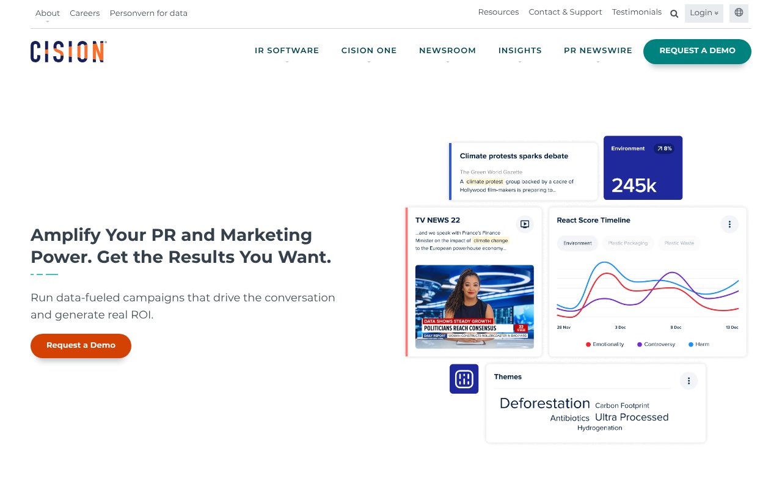Click the Cision logo

pos(67,52)
